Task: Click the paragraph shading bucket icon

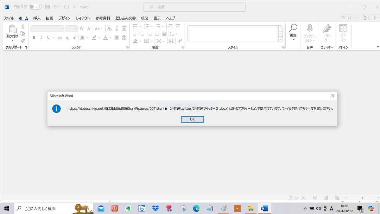Action: coord(135,41)
